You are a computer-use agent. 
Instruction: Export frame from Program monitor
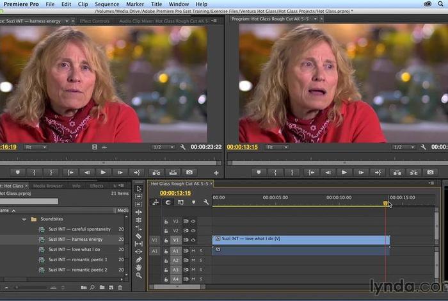tap(430, 172)
